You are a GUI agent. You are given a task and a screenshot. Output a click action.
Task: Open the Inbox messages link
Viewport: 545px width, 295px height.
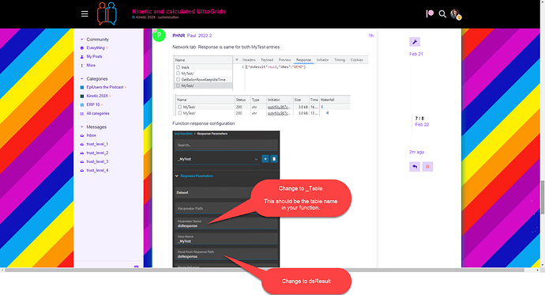(91, 135)
